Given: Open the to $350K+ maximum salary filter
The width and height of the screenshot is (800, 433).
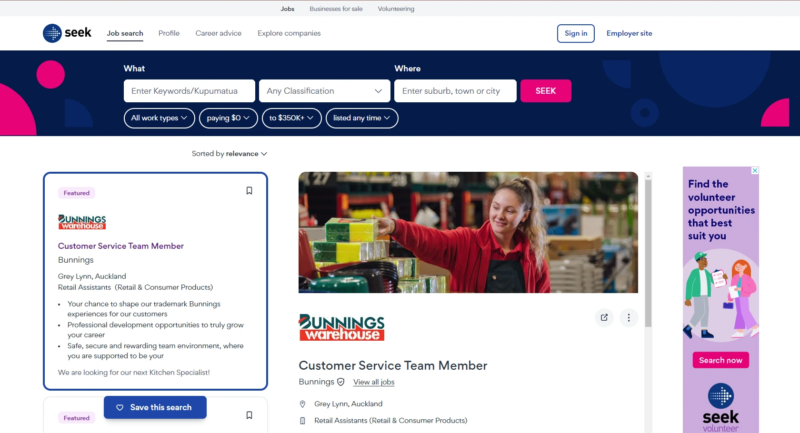Looking at the screenshot, I should point(292,118).
